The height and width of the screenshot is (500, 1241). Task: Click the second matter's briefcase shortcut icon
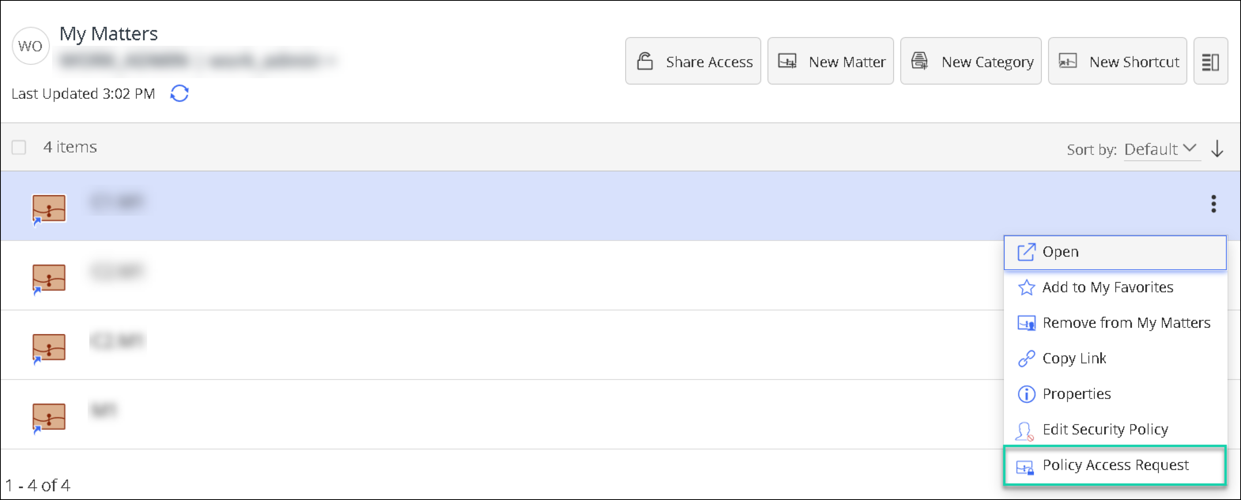(49, 278)
